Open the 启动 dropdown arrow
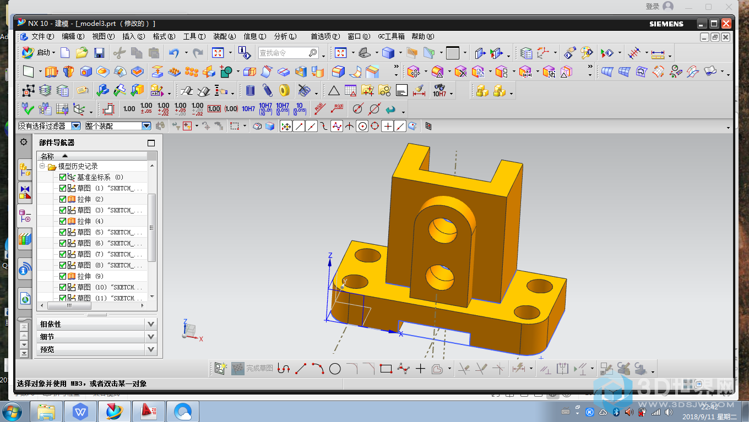The height and width of the screenshot is (422, 749). [54, 53]
